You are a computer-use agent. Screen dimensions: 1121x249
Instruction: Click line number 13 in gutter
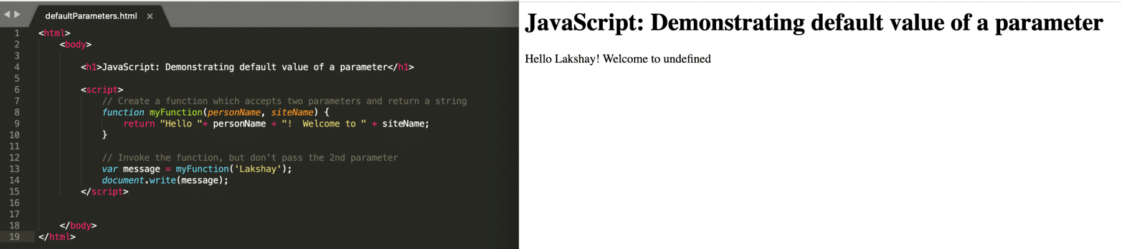(14, 169)
